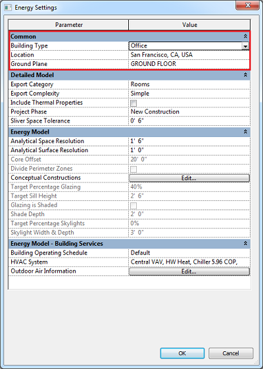Click the Location parameter label
Screen dimensions: 263x369
tap(22, 55)
